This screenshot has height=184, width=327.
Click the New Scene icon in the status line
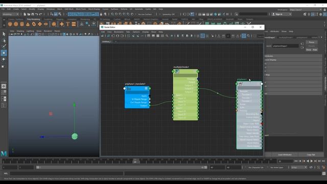click(x=25, y=14)
